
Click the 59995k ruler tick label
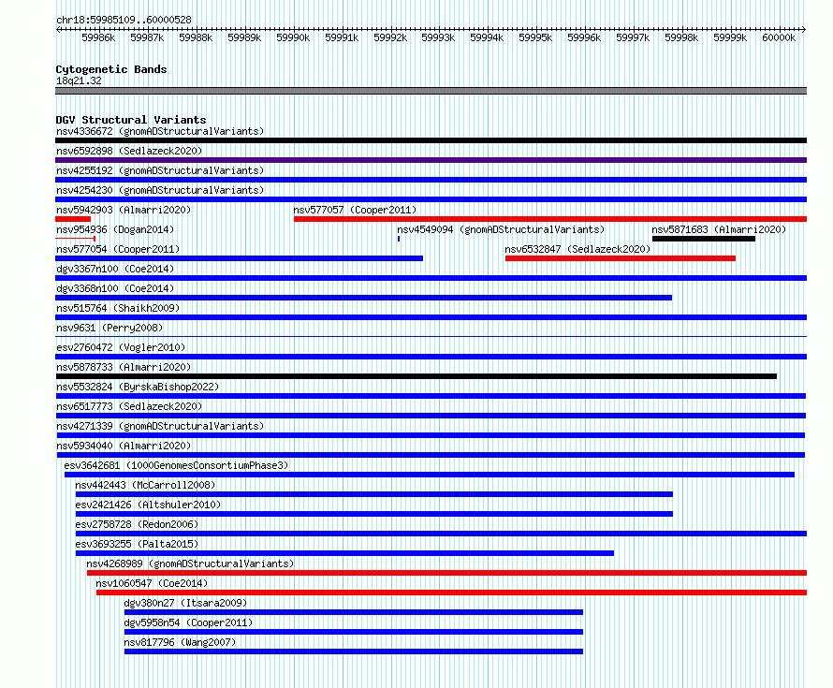click(x=535, y=37)
